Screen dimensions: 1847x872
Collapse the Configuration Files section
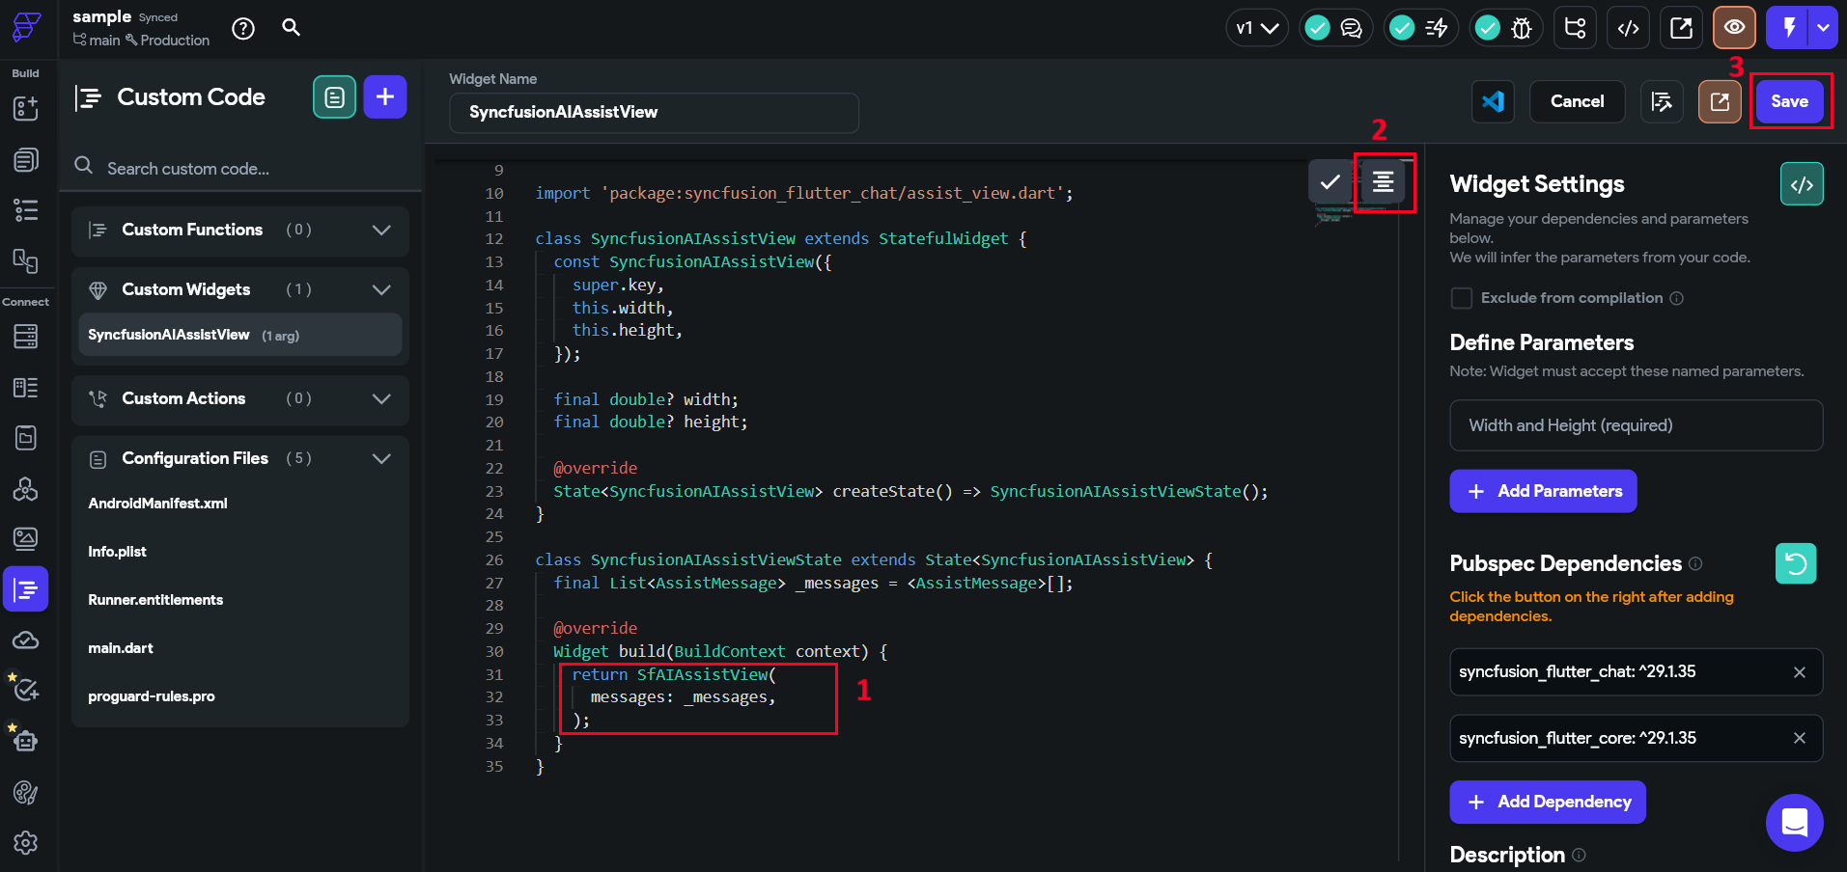380,458
